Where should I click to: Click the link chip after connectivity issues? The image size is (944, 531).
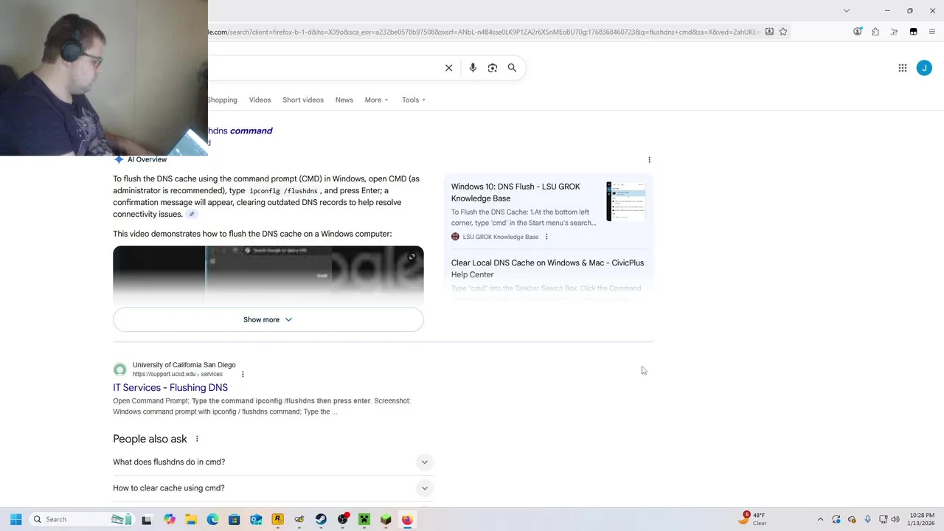pyautogui.click(x=192, y=214)
